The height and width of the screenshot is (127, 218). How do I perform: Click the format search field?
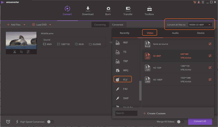click(126, 113)
